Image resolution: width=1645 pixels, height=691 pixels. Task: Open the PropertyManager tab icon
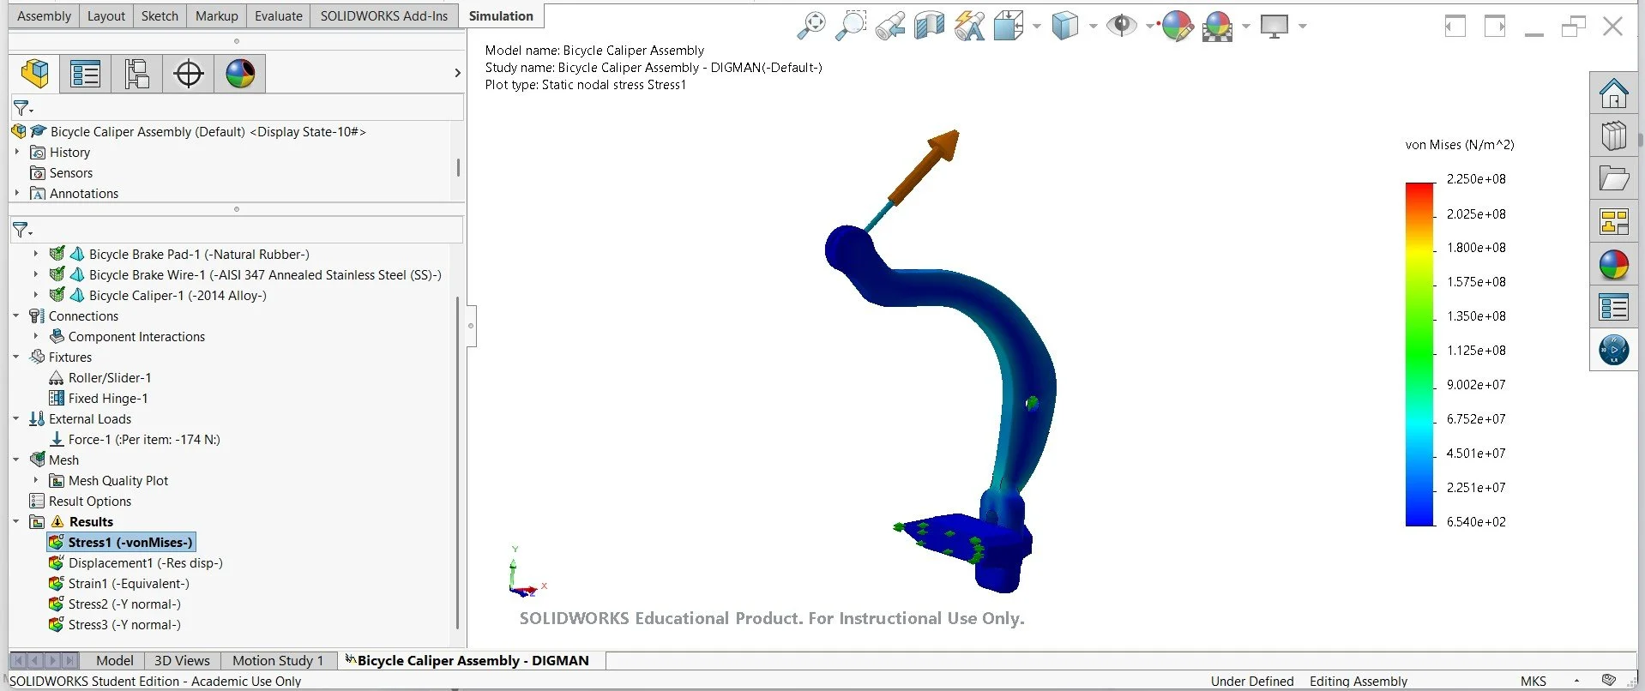(x=86, y=74)
